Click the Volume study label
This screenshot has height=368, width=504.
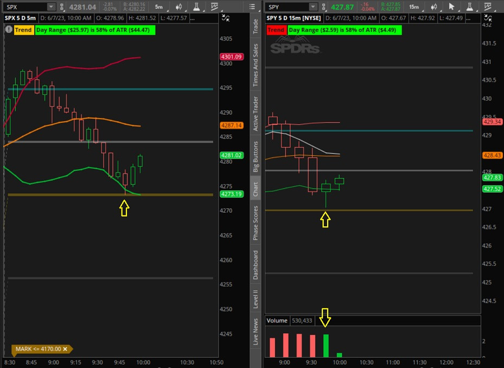click(x=277, y=321)
